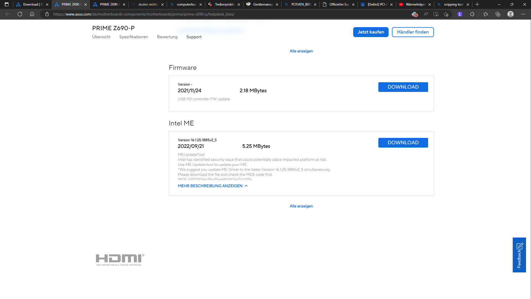Add this page to favorites
The width and height of the screenshot is (531, 299).
[x=446, y=14]
